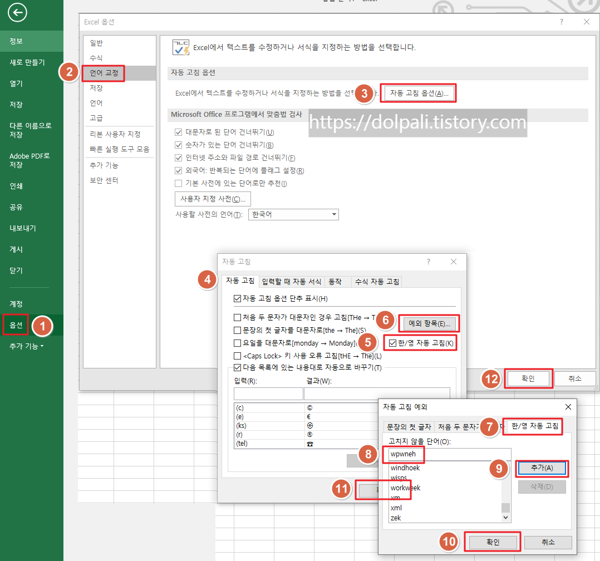This screenshot has height=561, width=600.
Task: Select 고급 category in Excel options
Action: click(119, 118)
